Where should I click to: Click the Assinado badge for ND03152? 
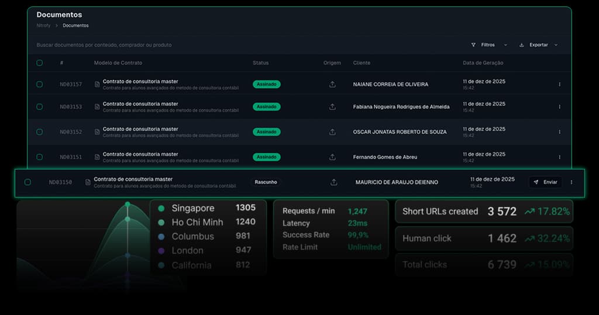tap(267, 131)
